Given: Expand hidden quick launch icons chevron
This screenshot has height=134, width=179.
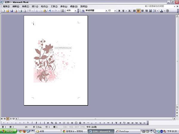Looking at the screenshot, I should [33, 130].
